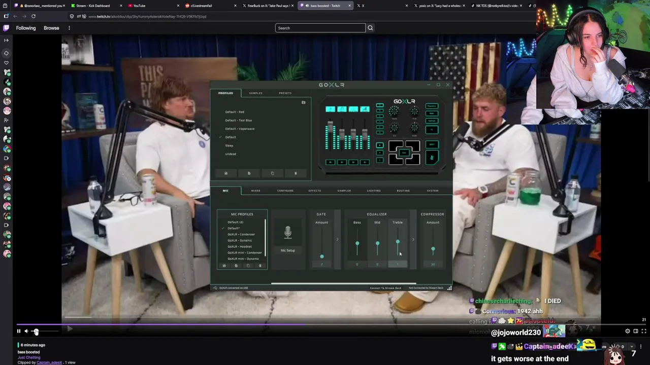
Task: Click the Just Chatting category link
Action: click(x=29, y=357)
